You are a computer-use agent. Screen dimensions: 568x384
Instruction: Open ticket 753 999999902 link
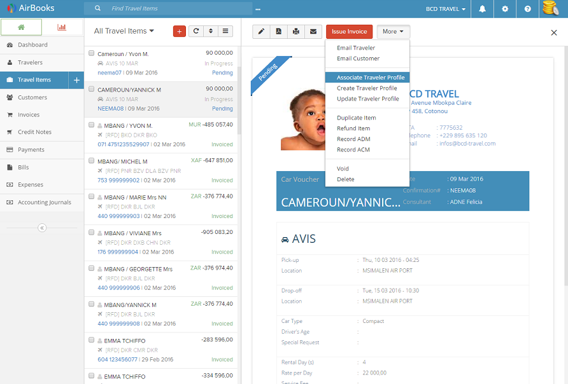click(118, 180)
